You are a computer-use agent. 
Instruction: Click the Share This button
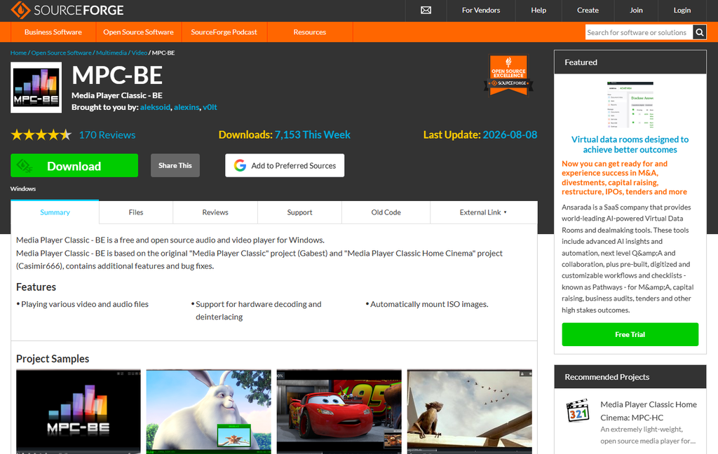tap(175, 165)
